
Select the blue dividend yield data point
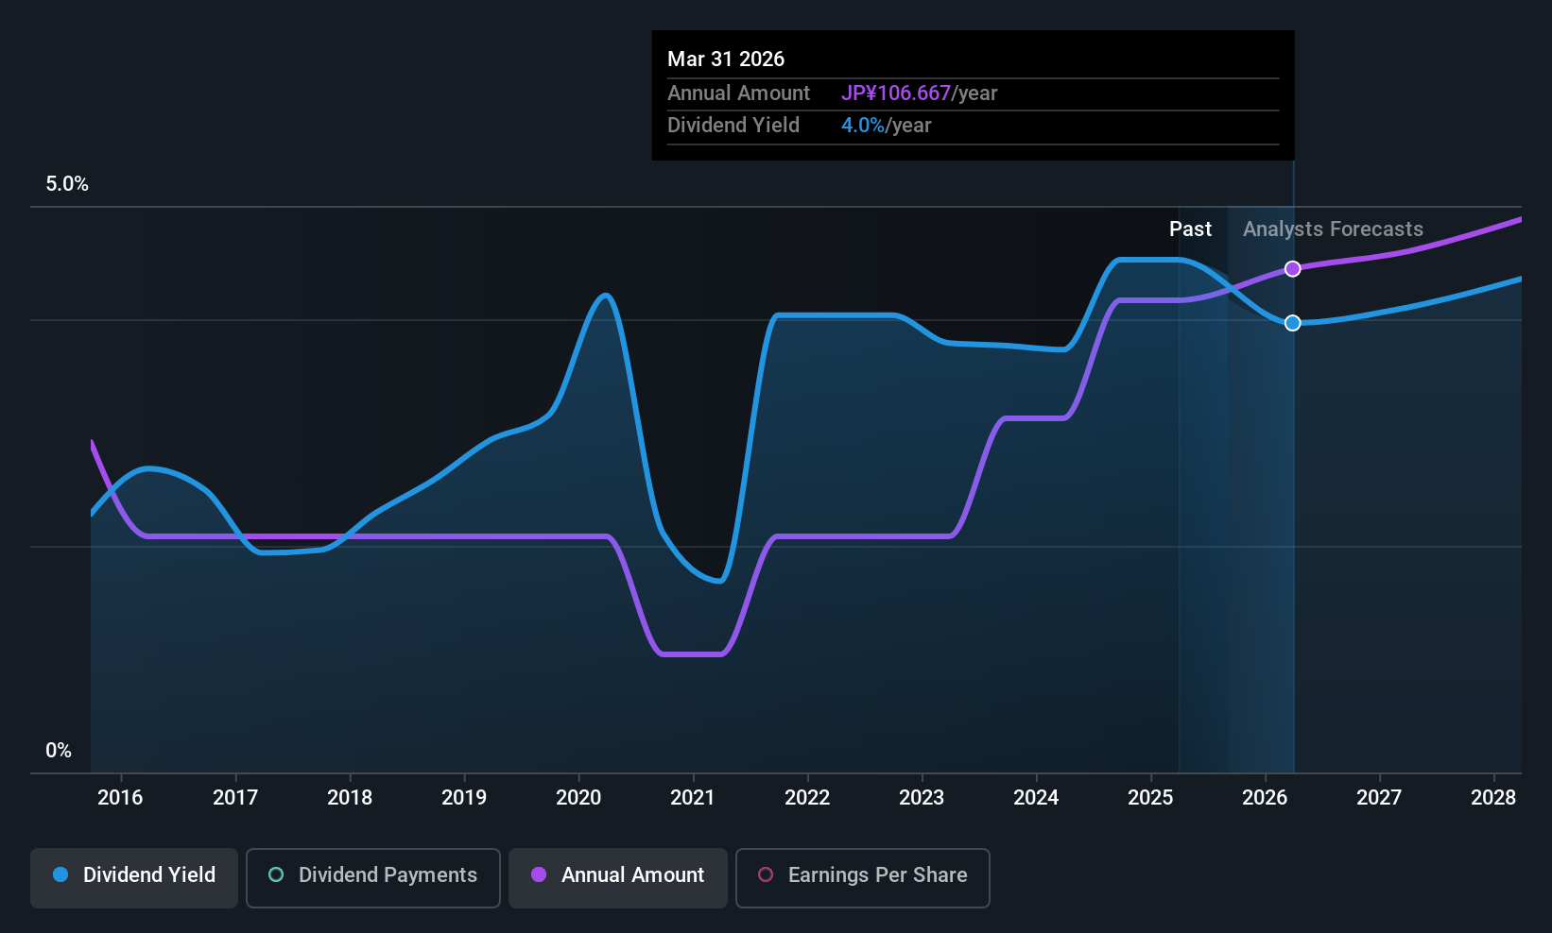[1292, 323]
